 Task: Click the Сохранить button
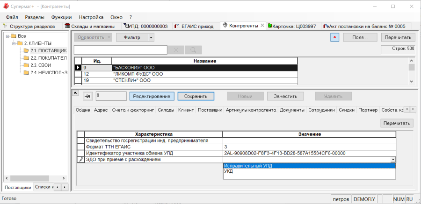tap(196, 96)
